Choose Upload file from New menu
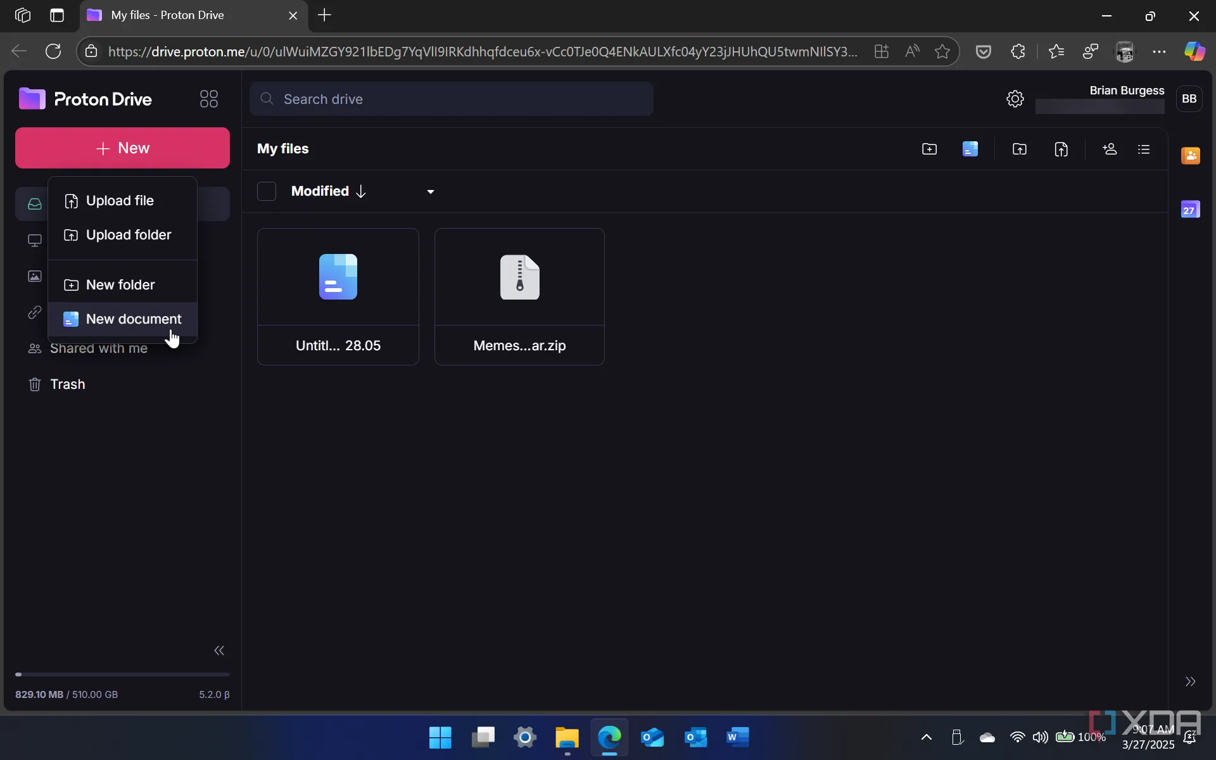Screen dimensions: 1216x760 point(122,201)
